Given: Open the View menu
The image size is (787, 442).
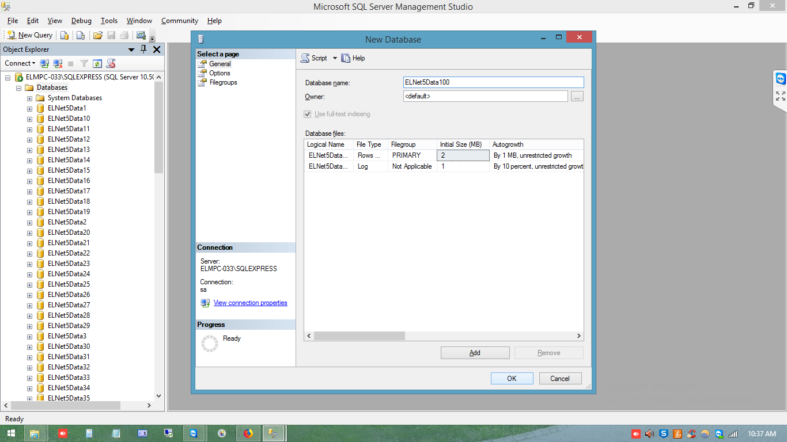Looking at the screenshot, I should [55, 21].
